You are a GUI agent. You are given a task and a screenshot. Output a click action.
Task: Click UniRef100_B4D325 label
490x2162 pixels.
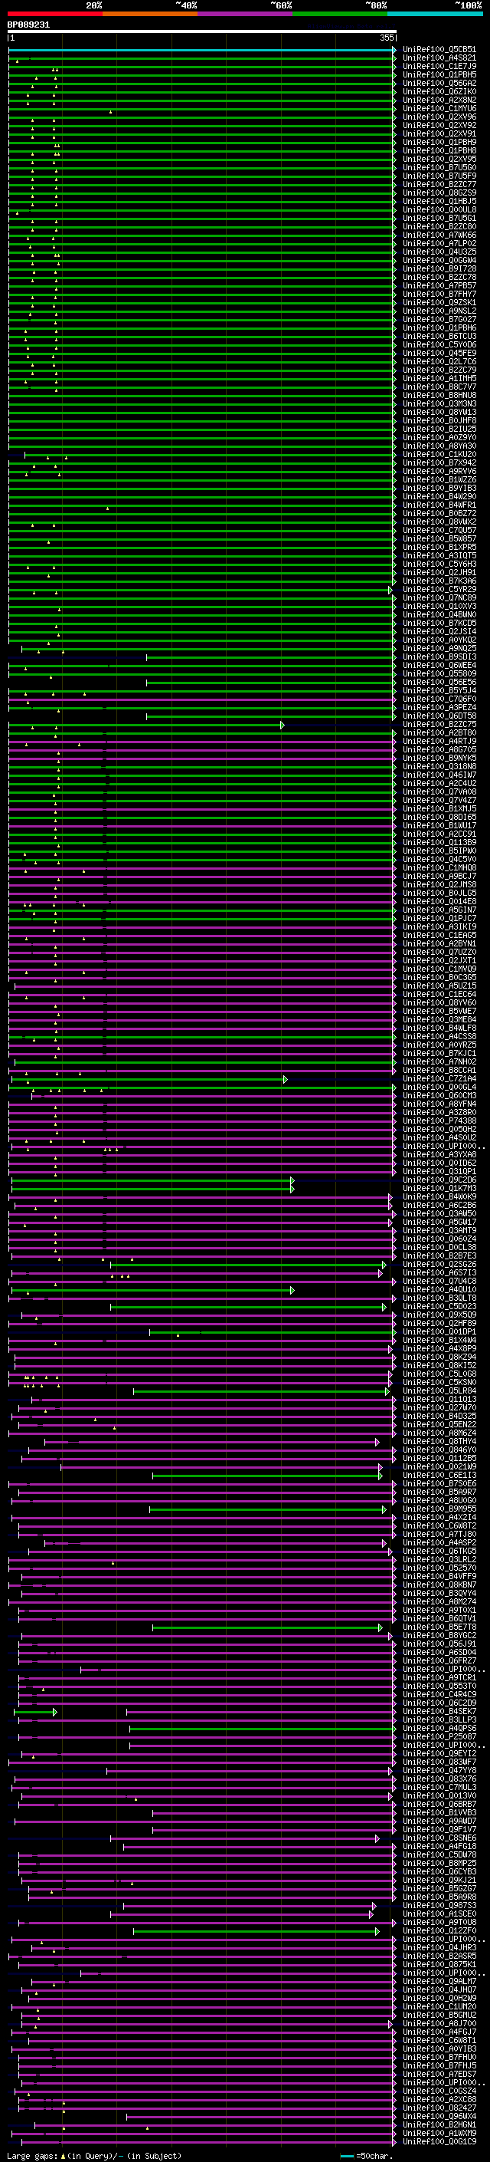(x=439, y=1417)
